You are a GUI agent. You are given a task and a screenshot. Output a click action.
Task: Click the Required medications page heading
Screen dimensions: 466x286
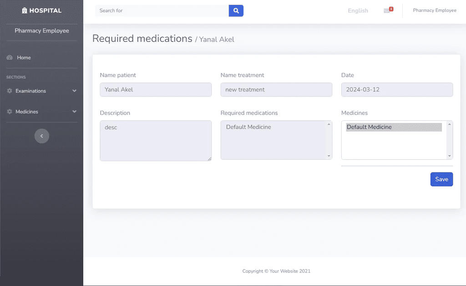click(142, 39)
